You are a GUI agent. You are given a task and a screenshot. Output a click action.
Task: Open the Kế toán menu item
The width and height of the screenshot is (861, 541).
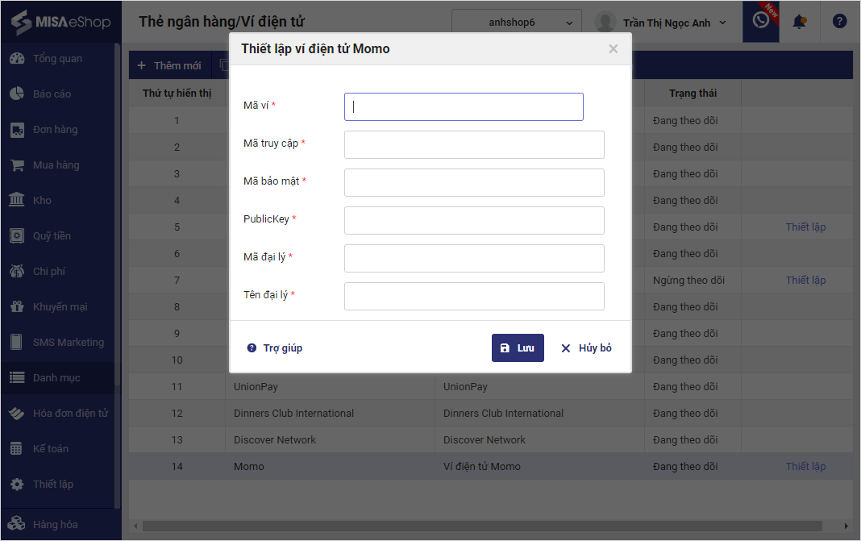coord(58,449)
